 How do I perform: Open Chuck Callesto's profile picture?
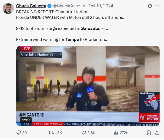click(8, 9)
